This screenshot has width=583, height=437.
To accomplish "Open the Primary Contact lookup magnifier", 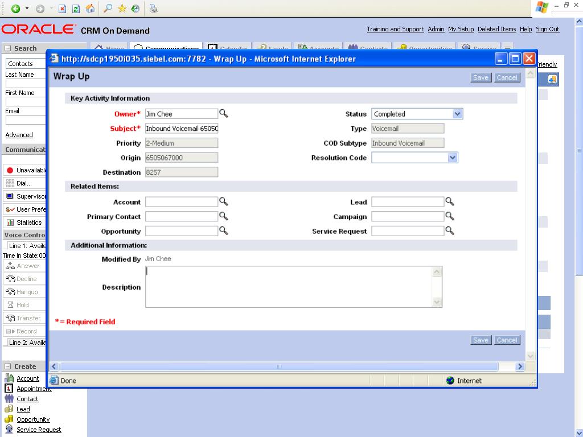I will 223,216.
